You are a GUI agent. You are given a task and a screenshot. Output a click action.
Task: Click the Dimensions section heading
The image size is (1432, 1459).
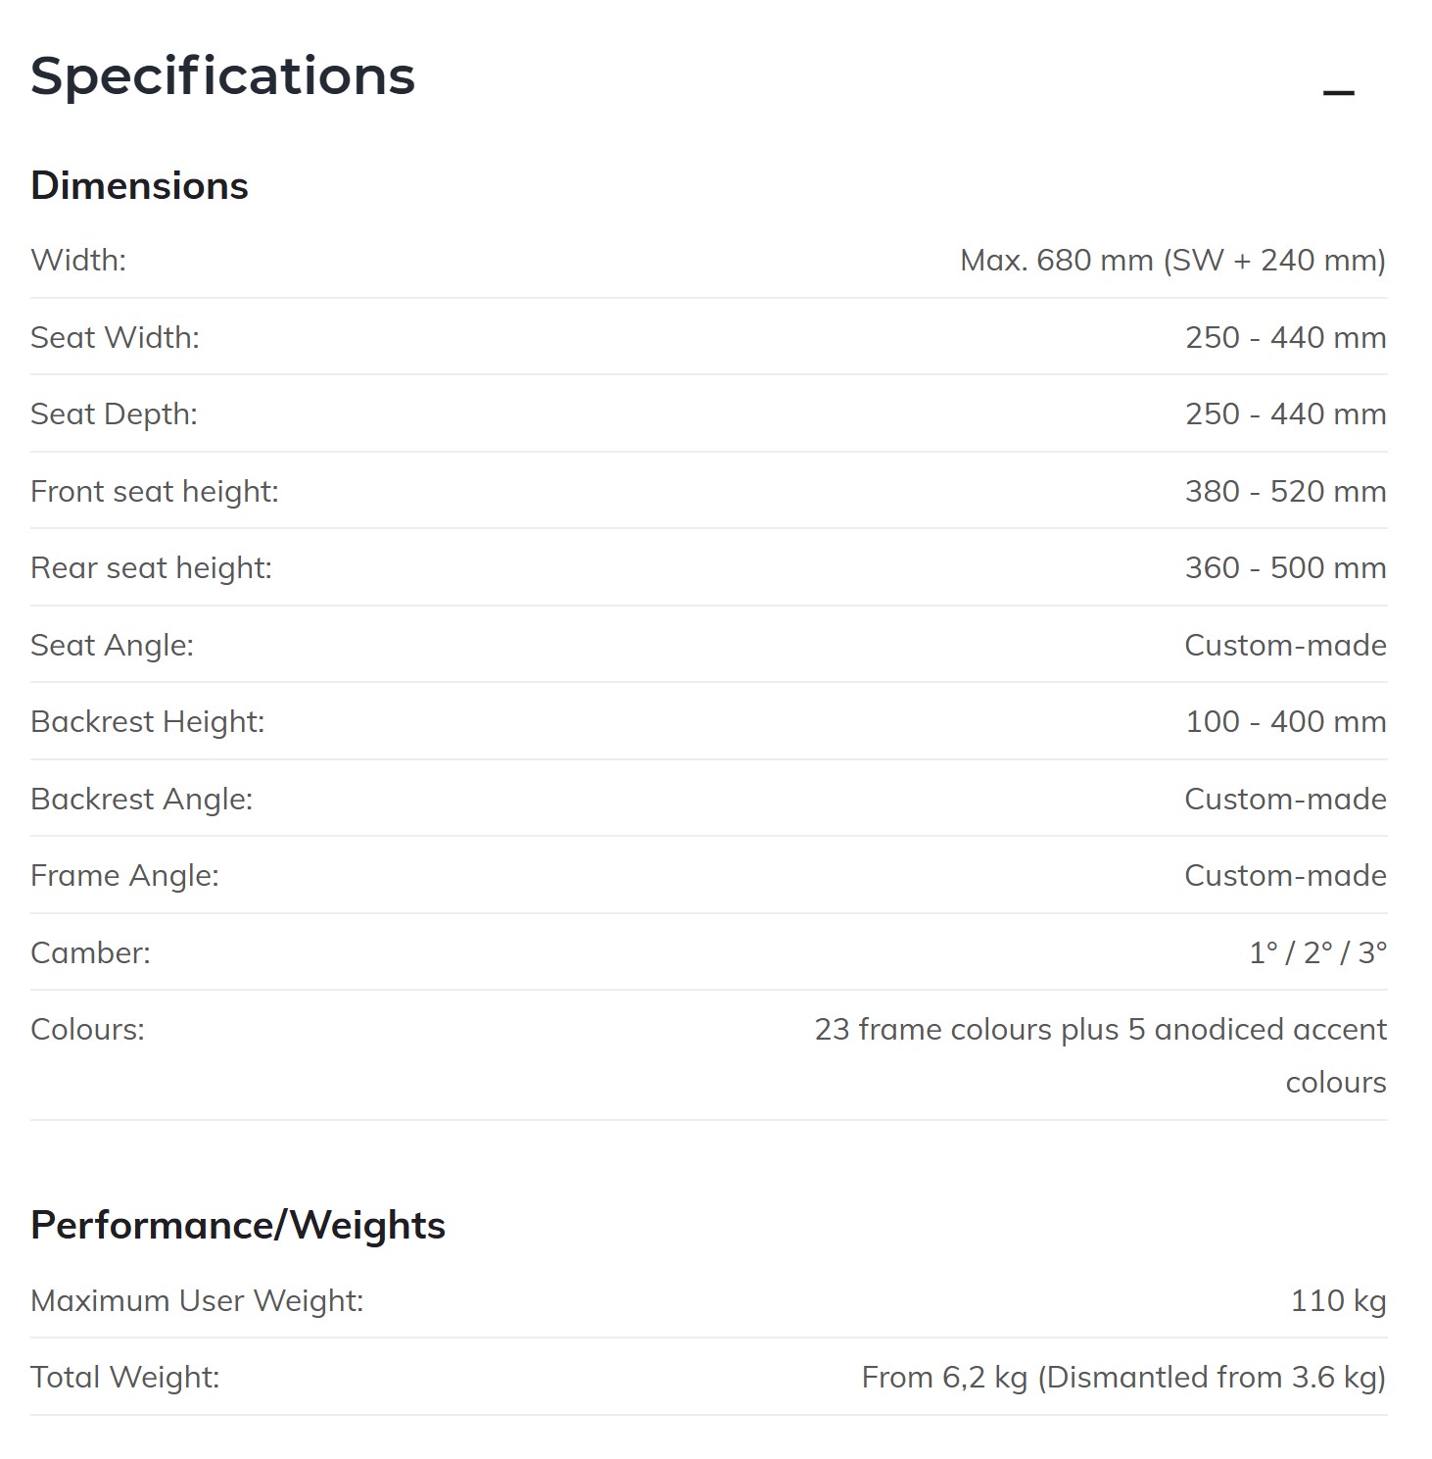click(139, 186)
